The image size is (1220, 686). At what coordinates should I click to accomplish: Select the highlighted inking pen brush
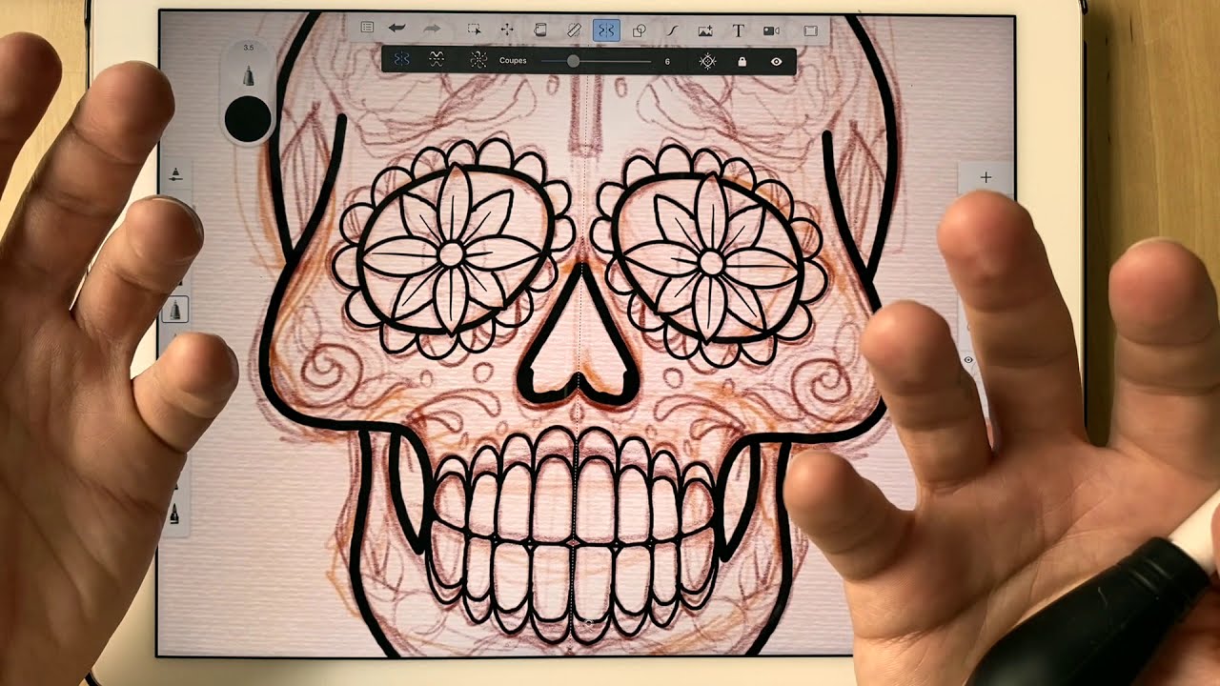tap(175, 310)
